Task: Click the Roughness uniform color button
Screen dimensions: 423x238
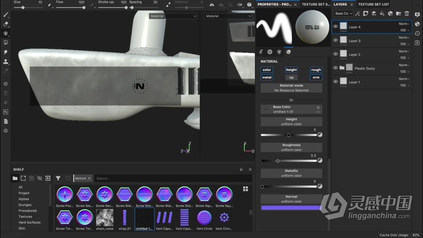Action: 291,147
